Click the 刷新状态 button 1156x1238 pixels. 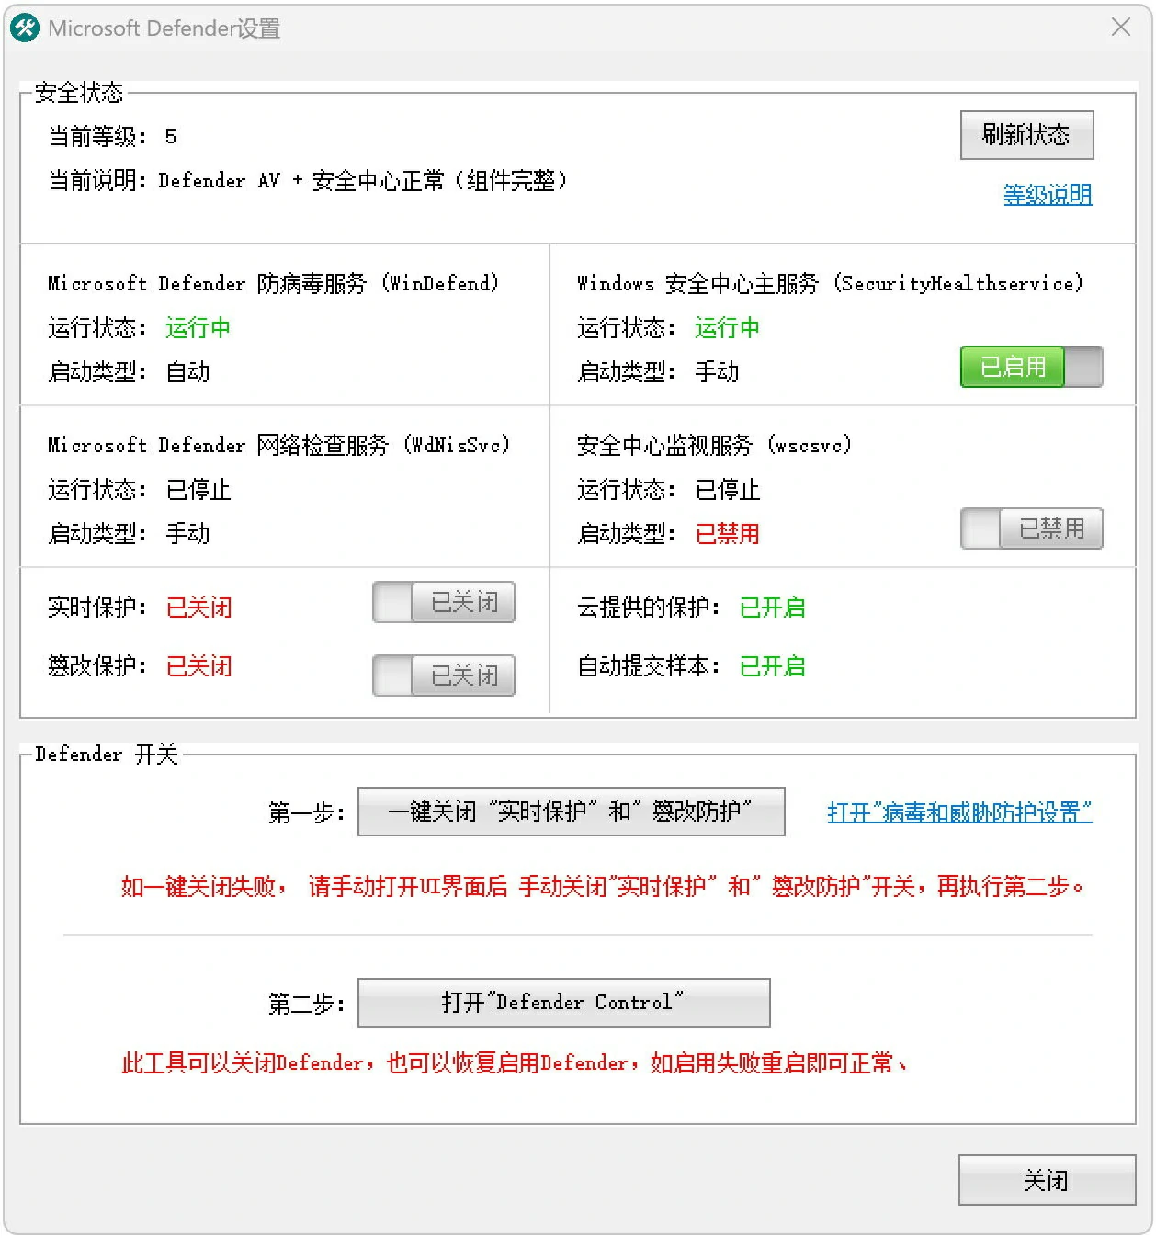[1026, 134]
